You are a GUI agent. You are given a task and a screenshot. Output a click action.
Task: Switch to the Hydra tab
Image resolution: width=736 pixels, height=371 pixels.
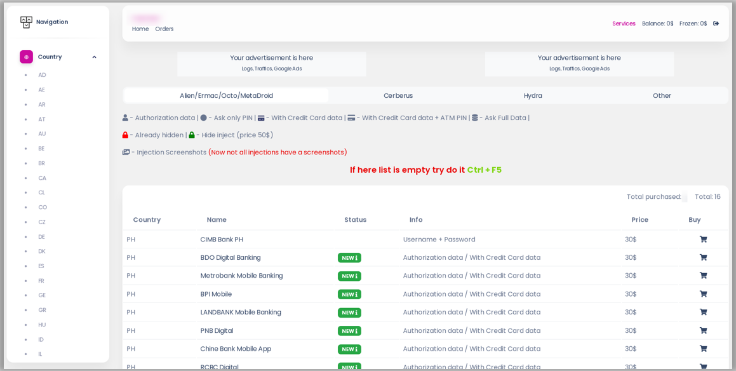pos(532,96)
